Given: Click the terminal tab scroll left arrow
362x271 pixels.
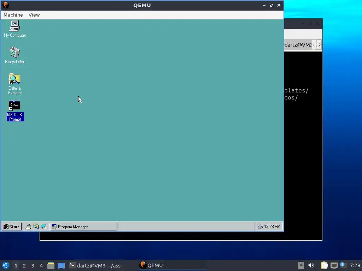Looking at the screenshot, I should (x=314, y=45).
